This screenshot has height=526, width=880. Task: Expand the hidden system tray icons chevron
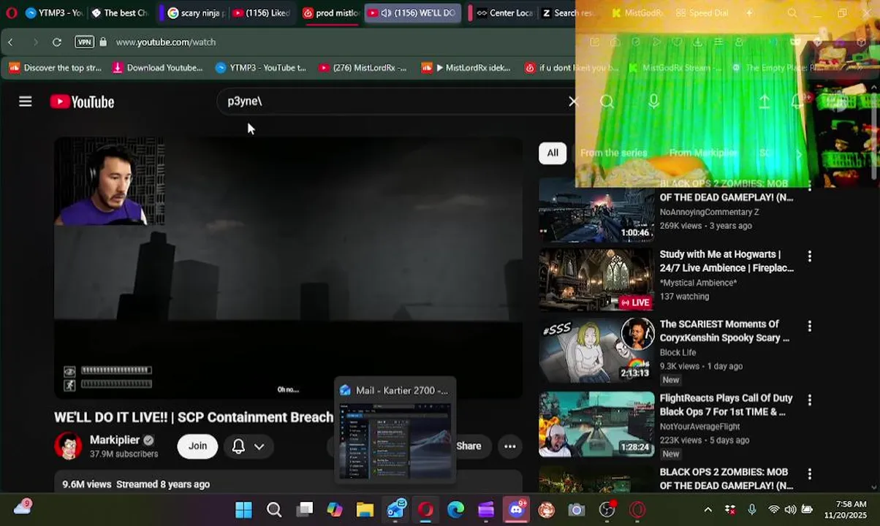click(708, 509)
